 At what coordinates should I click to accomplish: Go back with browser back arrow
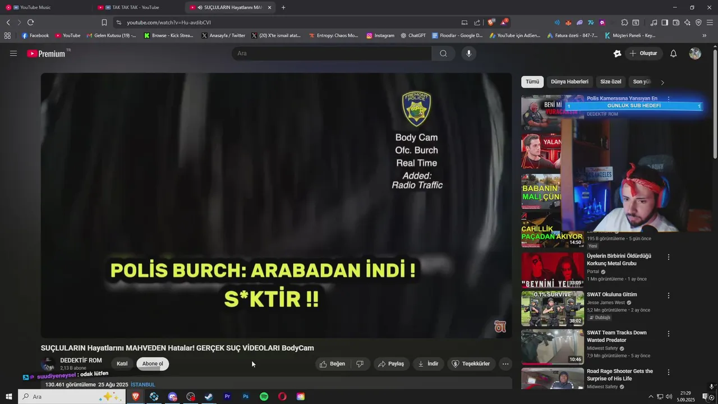click(x=8, y=22)
